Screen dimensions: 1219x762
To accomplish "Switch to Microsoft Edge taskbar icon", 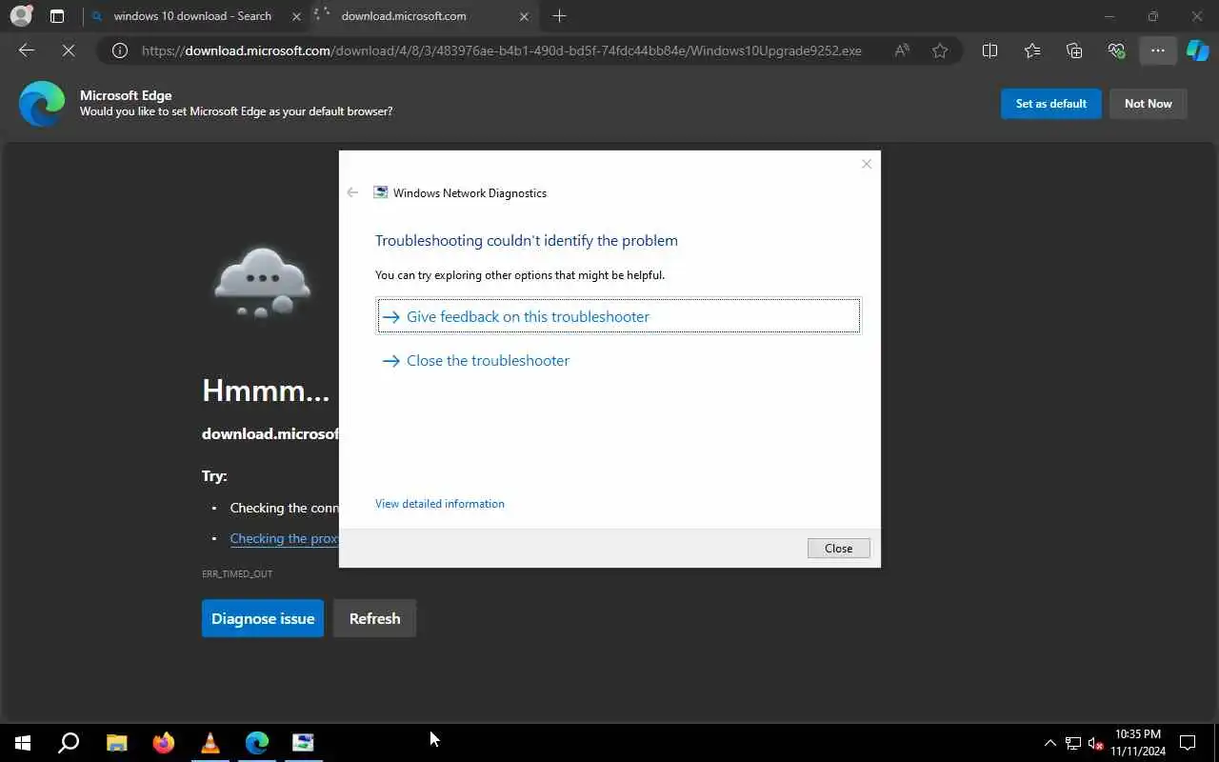I will coord(257,743).
